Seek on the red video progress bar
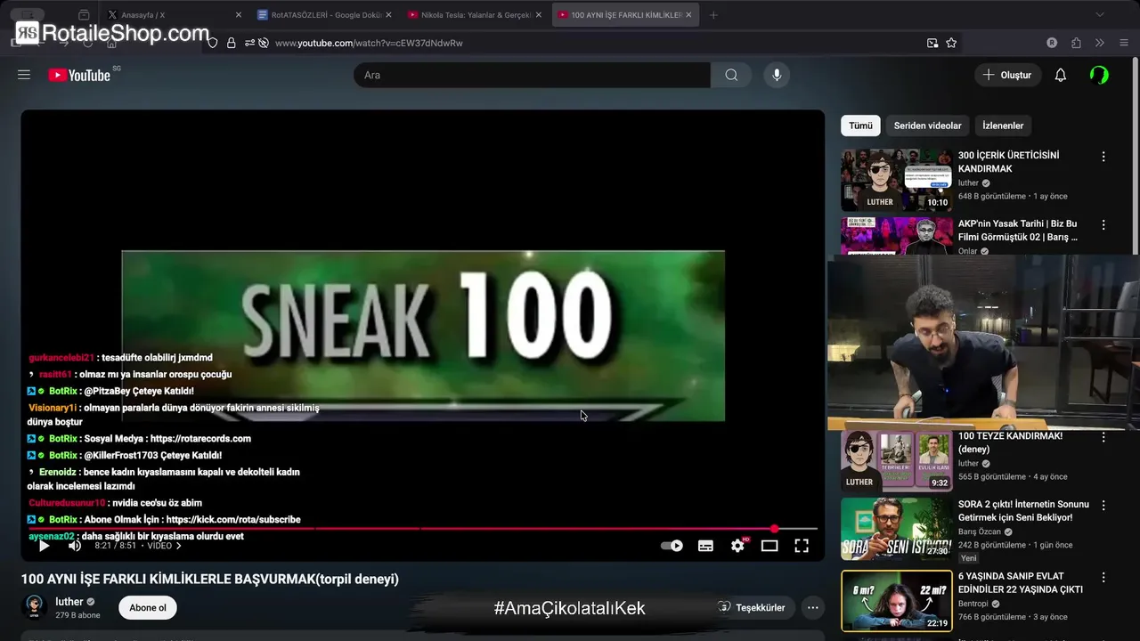The height and width of the screenshot is (641, 1140). [x=423, y=529]
